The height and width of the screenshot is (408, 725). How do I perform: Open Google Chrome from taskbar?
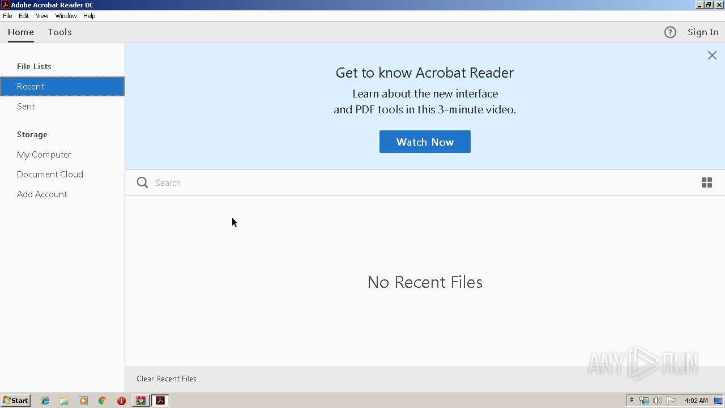click(102, 401)
